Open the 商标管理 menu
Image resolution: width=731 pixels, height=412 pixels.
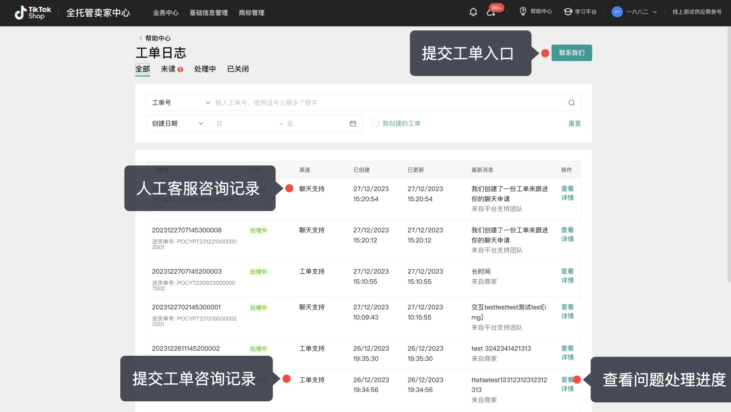click(x=252, y=13)
